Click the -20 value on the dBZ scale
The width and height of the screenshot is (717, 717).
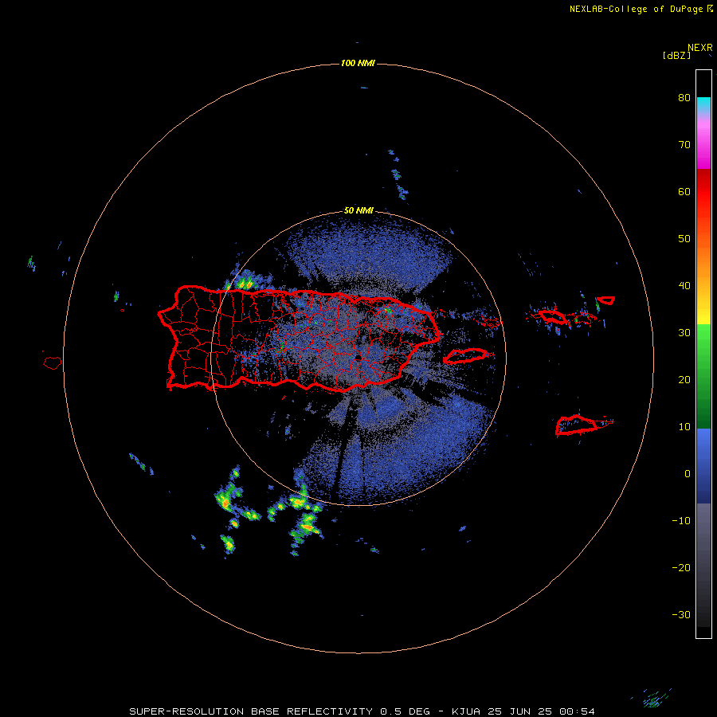pos(681,568)
